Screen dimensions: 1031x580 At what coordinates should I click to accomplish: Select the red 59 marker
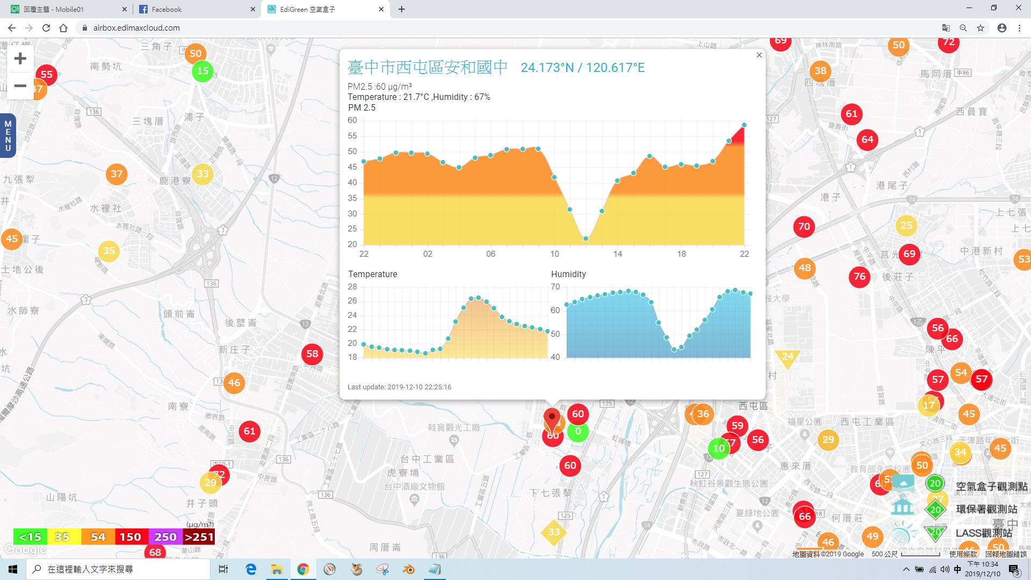click(x=737, y=426)
